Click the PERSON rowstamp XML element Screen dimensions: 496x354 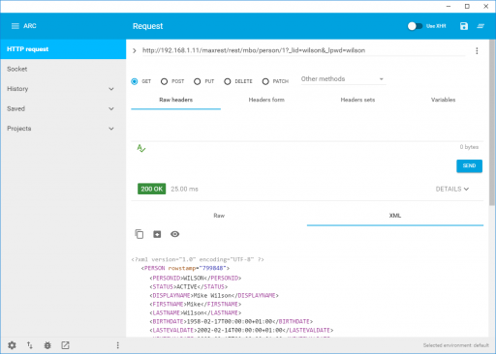pyautogui.click(x=185, y=268)
